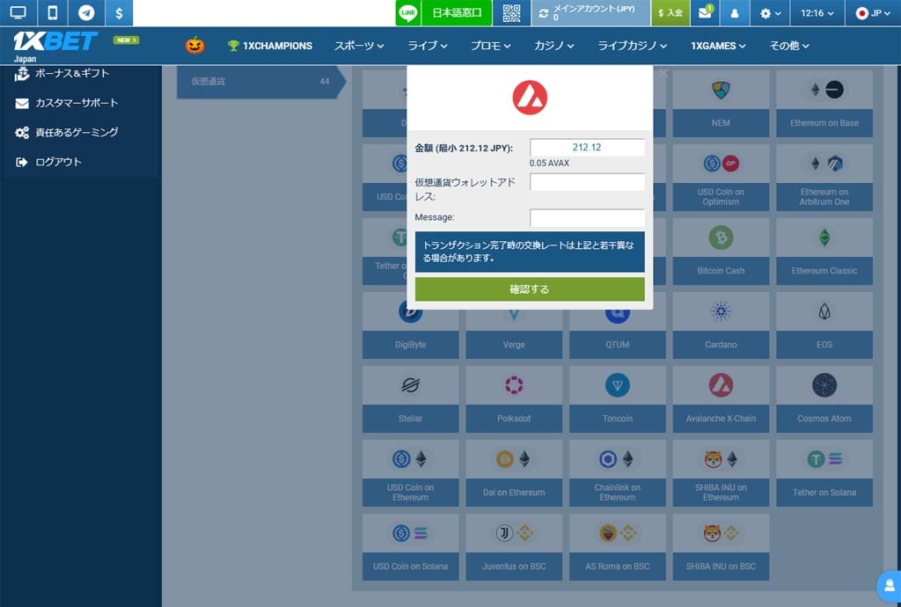Select the DigiByte tile
The height and width of the screenshot is (607, 901).
[x=410, y=334]
